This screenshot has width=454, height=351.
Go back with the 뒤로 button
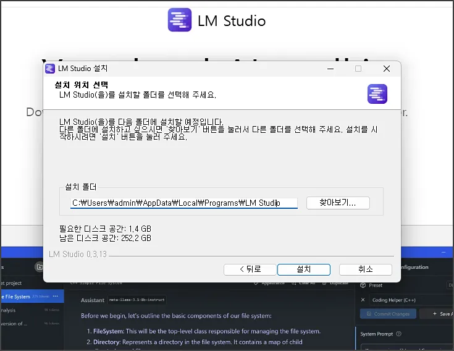coord(250,269)
